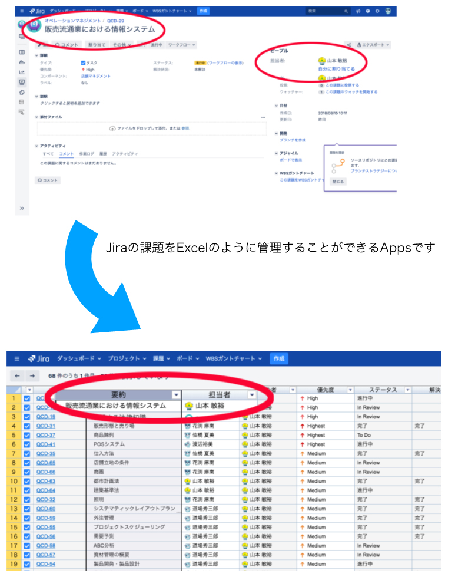Open the 優先度 column filter dropdown
The width and height of the screenshot is (455, 580).
tap(350, 390)
